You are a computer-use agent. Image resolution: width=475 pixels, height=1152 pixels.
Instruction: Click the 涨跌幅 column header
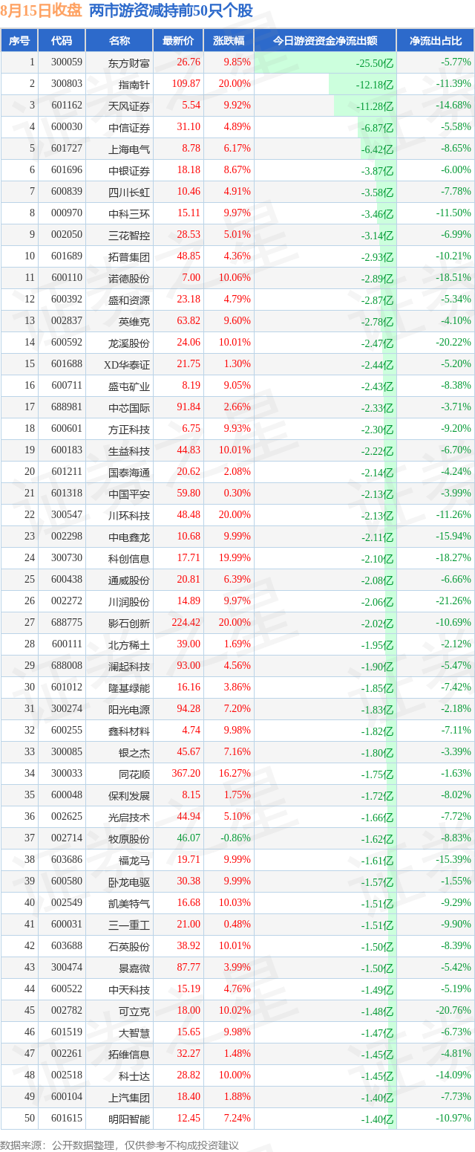[x=229, y=41]
